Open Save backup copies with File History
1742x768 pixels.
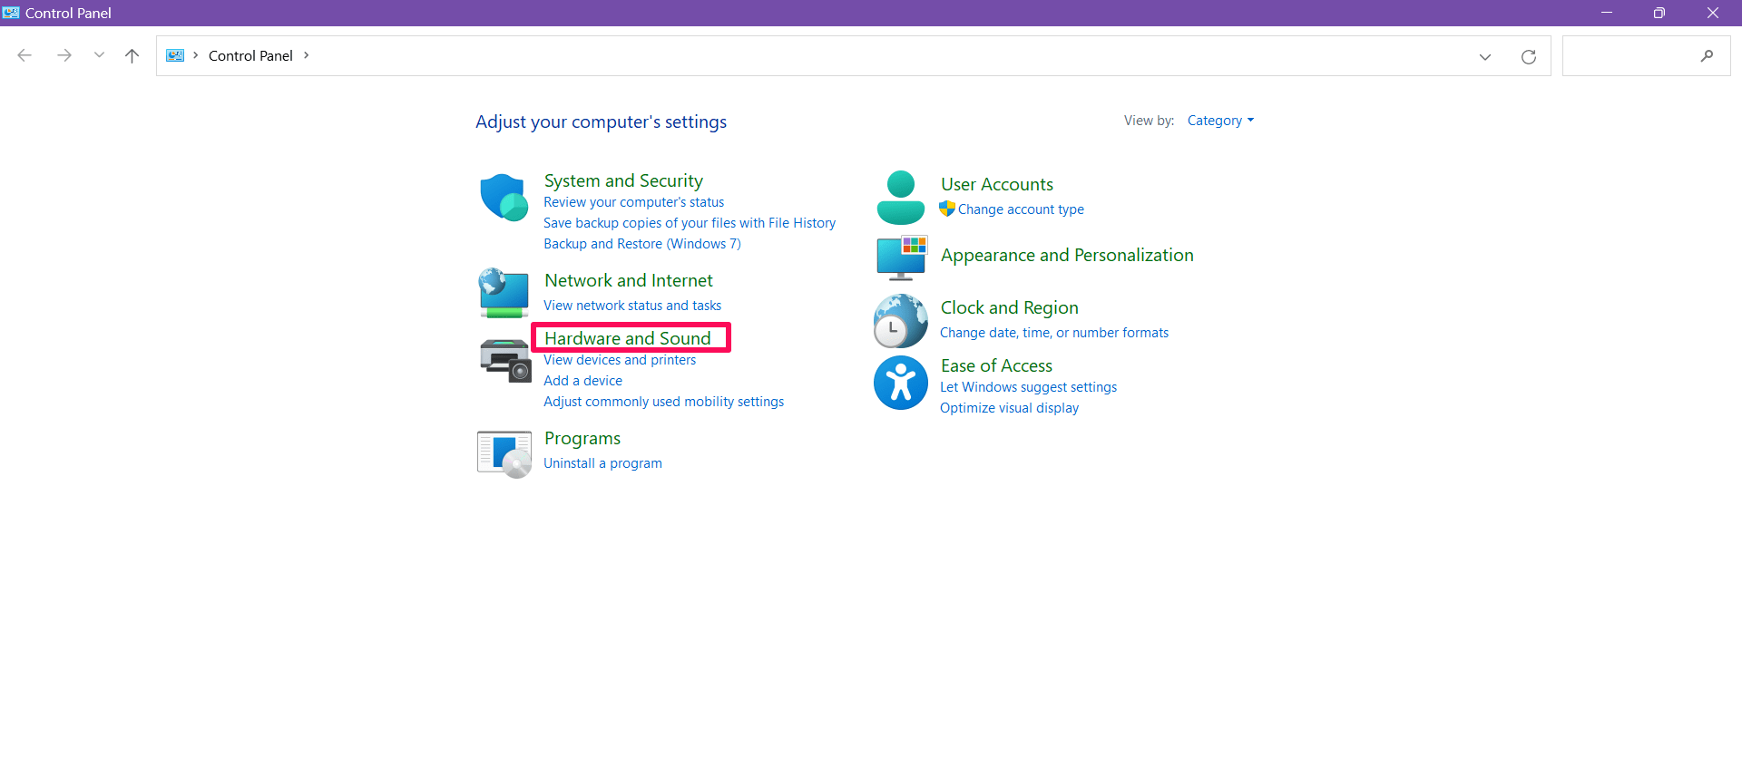pyautogui.click(x=690, y=223)
